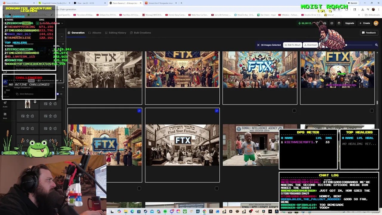Open the Bulk Creations tab
This screenshot has height=215, width=382.
140,33
